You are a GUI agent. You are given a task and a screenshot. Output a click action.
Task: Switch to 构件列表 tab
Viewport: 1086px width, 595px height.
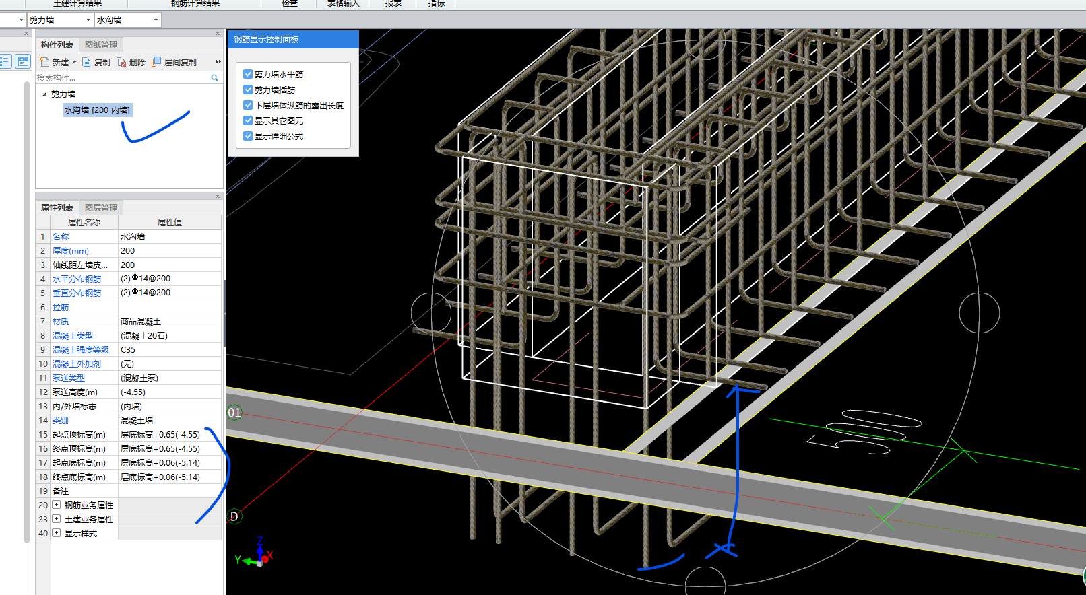[57, 45]
